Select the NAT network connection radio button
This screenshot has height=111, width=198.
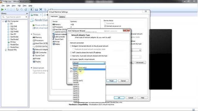click(x=71, y=53)
